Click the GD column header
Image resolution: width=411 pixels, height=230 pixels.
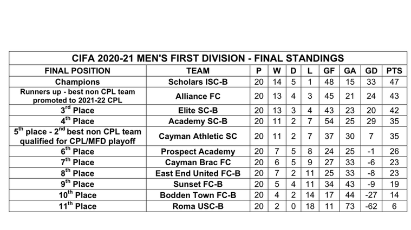(x=371, y=71)
